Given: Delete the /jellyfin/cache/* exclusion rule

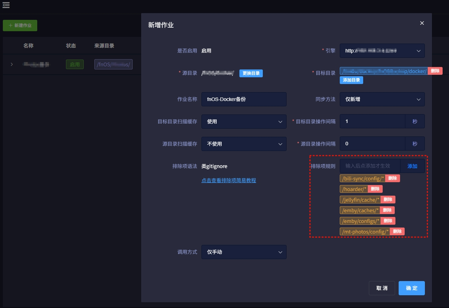Looking at the screenshot, I should pyautogui.click(x=388, y=200).
